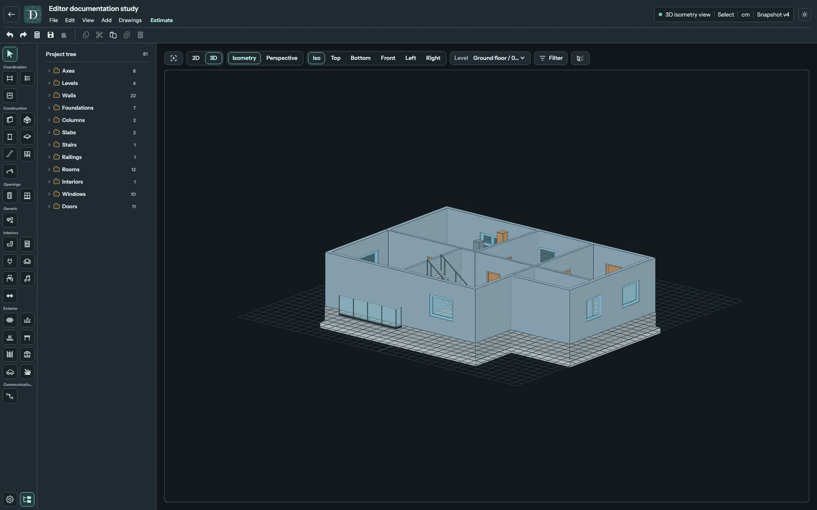Expand the Windows folder

(49, 194)
